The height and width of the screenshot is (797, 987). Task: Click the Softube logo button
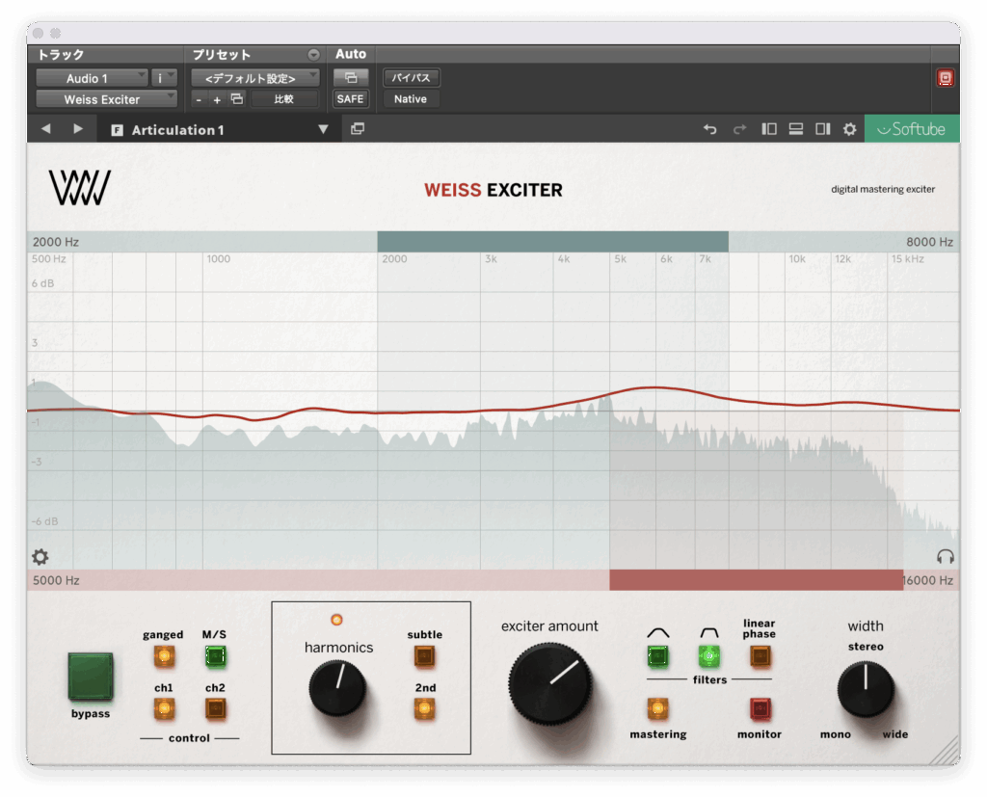pyautogui.click(x=912, y=129)
